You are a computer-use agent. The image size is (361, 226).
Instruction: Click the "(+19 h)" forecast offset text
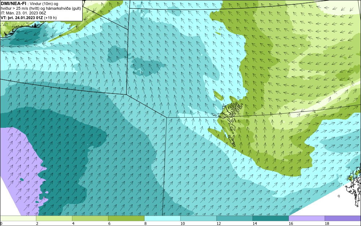(x=51, y=18)
